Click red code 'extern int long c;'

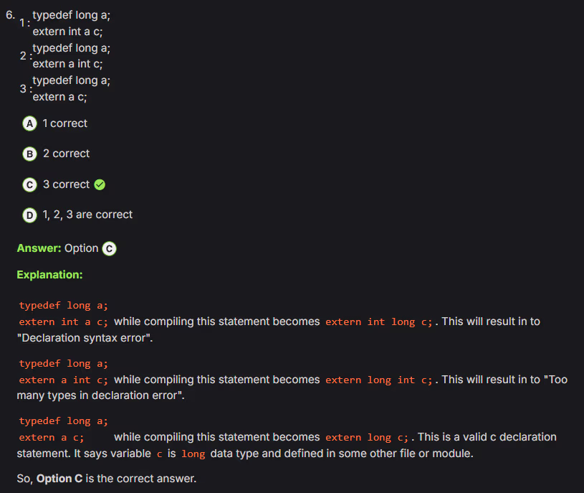(x=379, y=322)
